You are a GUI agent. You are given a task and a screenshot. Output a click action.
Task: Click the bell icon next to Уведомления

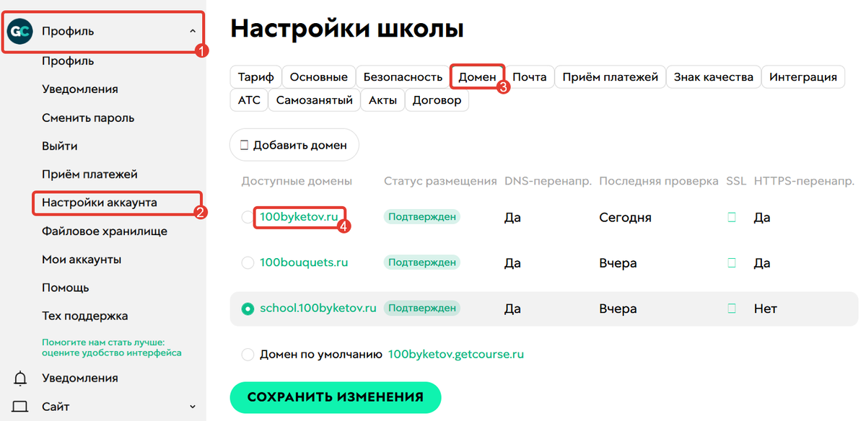point(20,378)
